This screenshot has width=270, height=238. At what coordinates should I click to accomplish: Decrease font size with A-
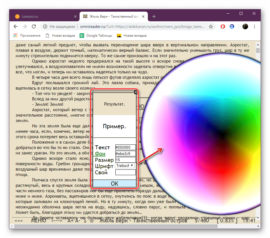point(77,221)
